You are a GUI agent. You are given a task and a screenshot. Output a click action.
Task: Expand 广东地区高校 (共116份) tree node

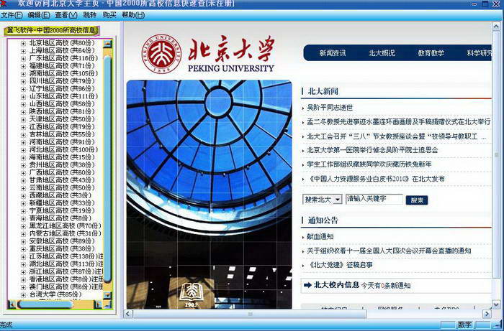point(23,58)
